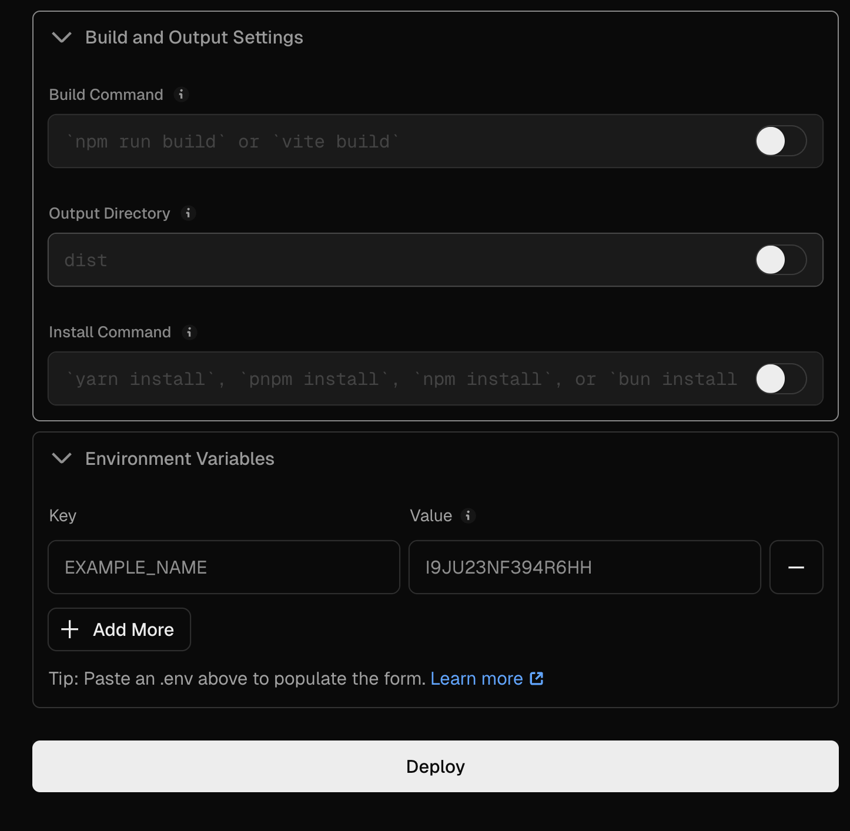Click the Value field containing I9JU23NF394R6HH
Image resolution: width=850 pixels, height=831 pixels.
(x=585, y=567)
